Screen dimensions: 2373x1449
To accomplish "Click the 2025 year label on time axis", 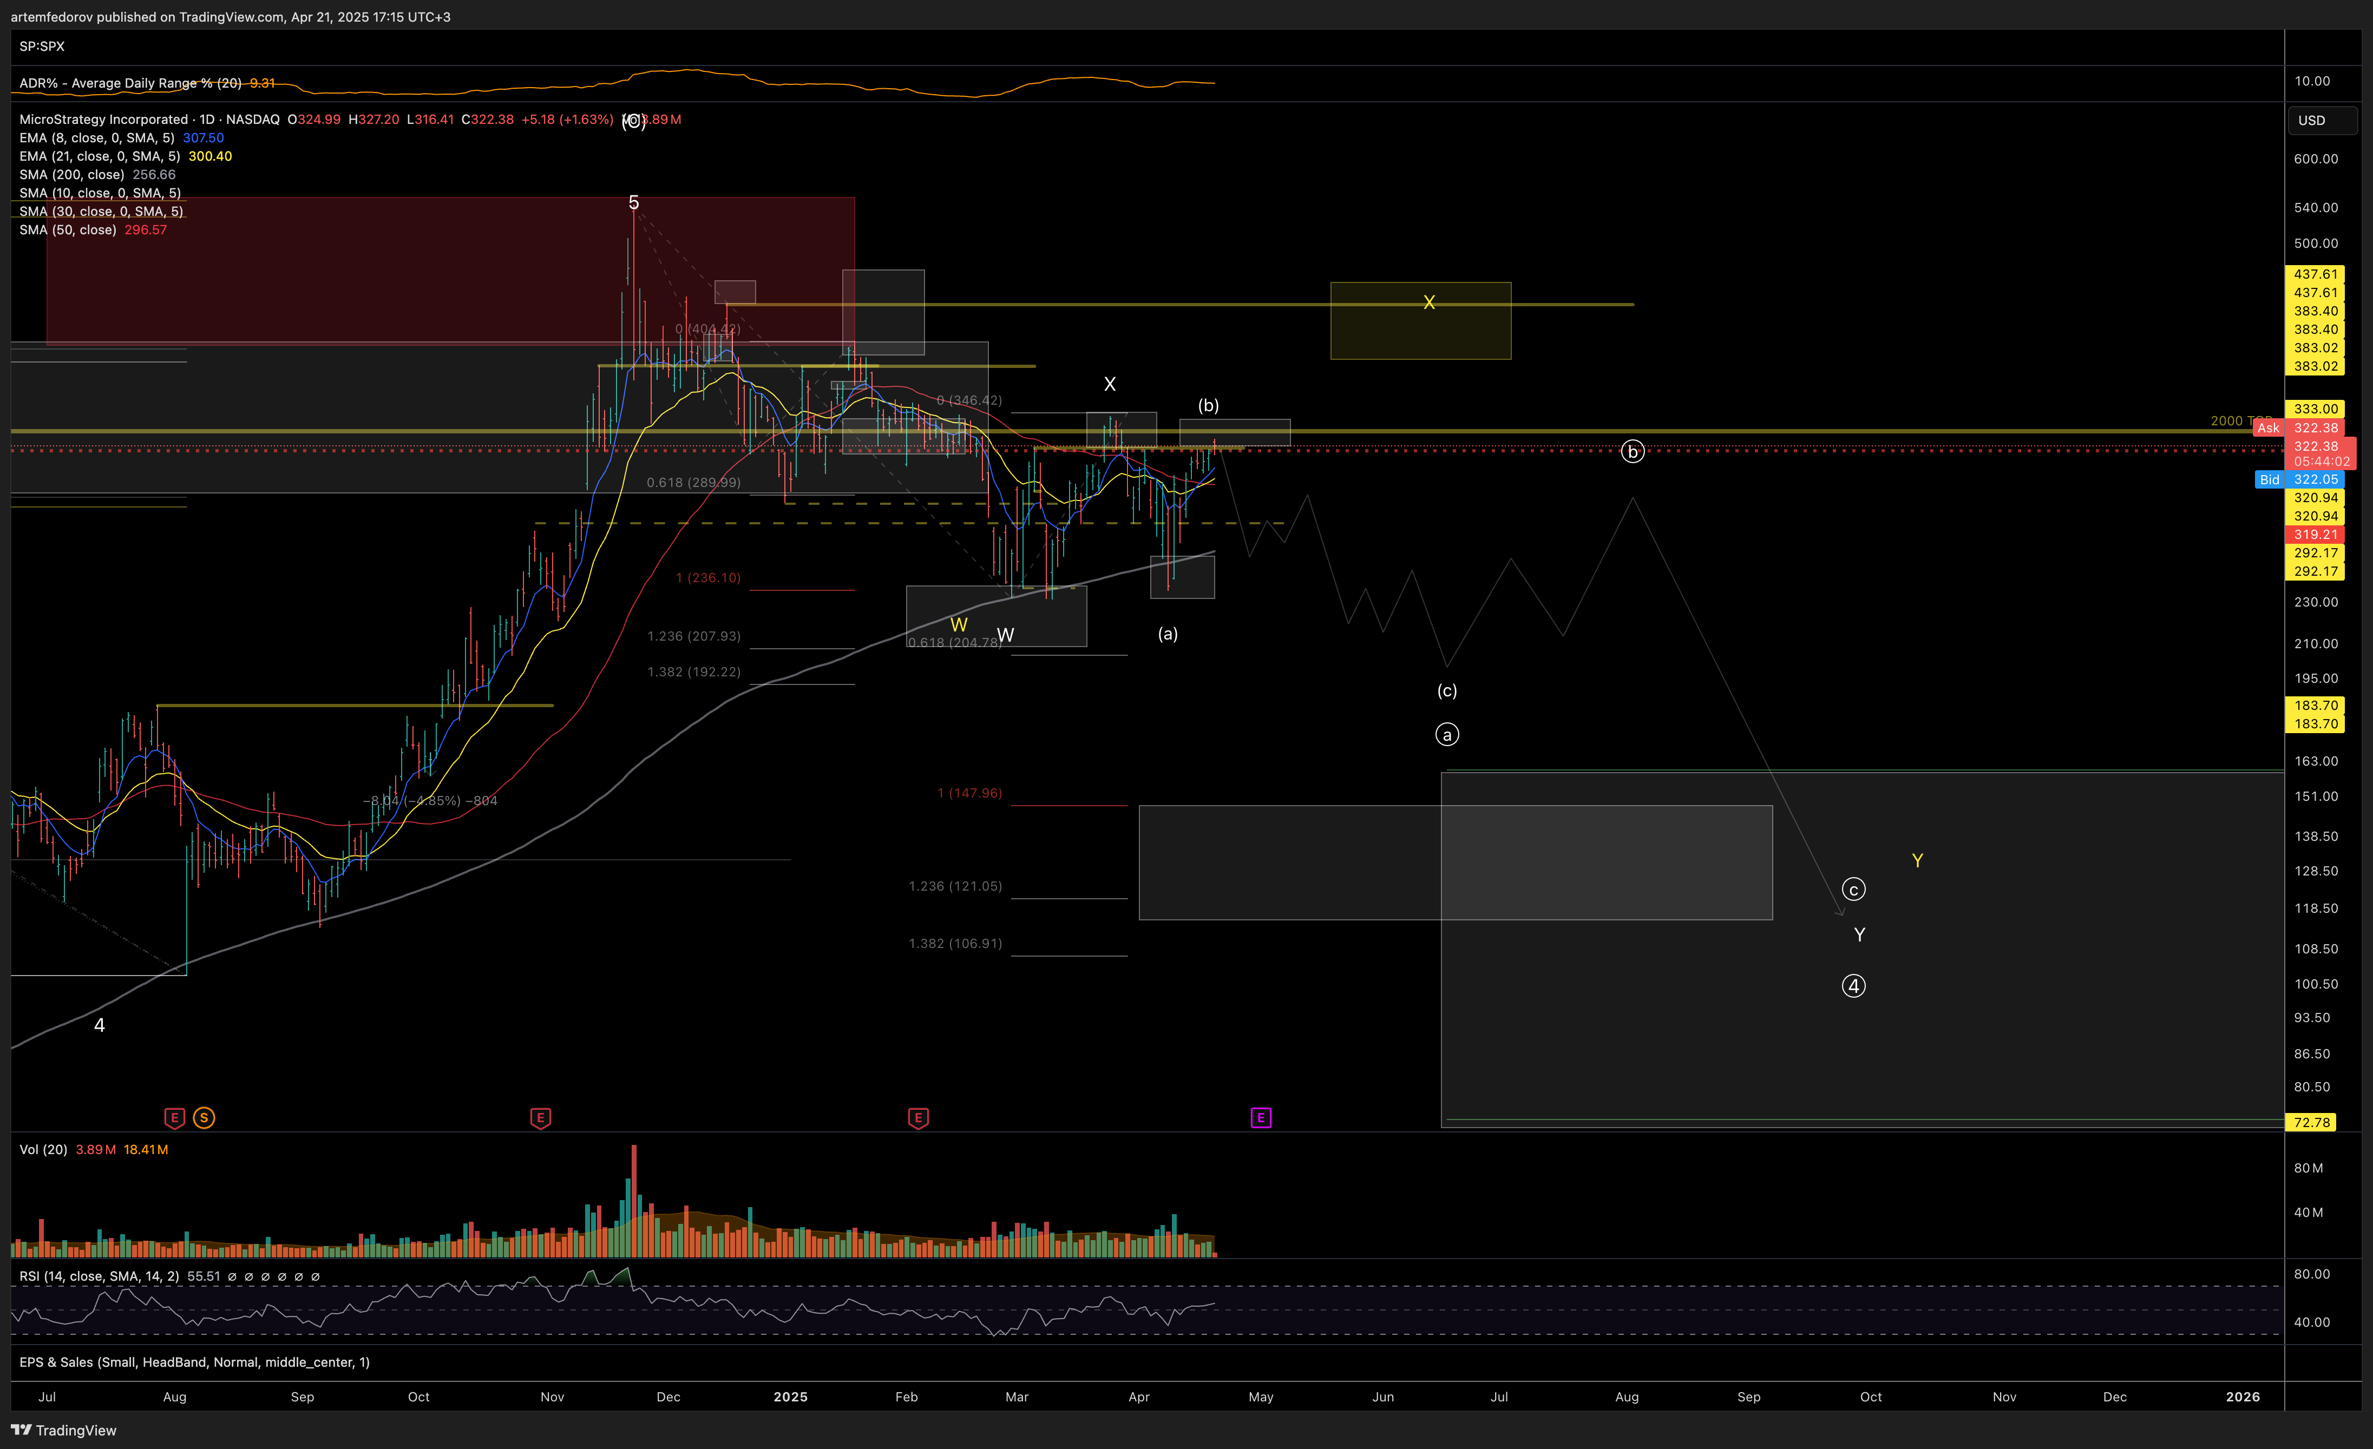I will pyautogui.click(x=790, y=1397).
